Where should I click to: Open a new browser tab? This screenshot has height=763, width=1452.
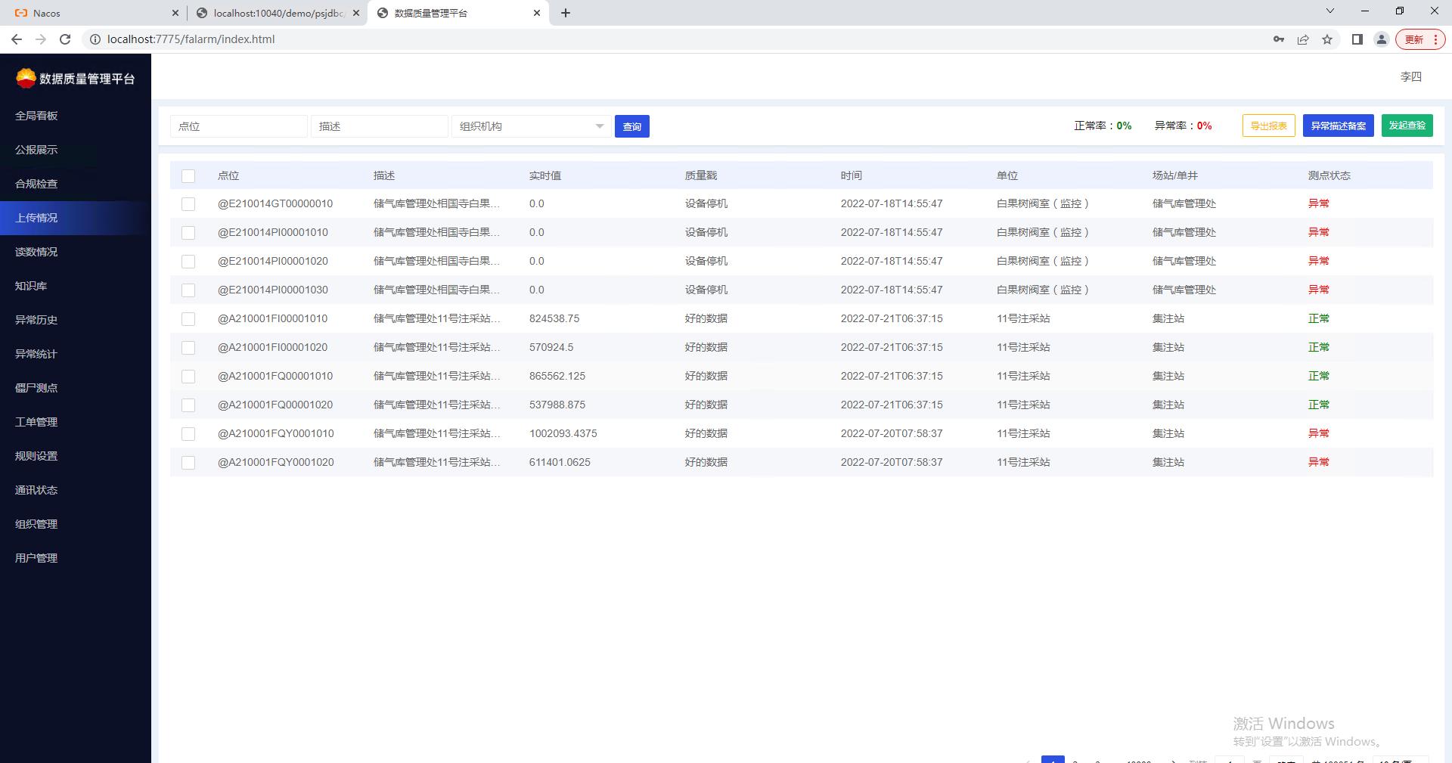click(566, 13)
